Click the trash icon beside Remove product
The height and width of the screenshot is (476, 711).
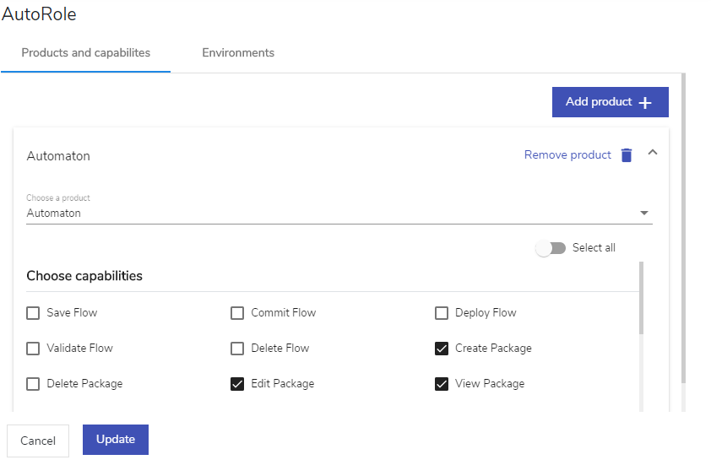click(627, 155)
